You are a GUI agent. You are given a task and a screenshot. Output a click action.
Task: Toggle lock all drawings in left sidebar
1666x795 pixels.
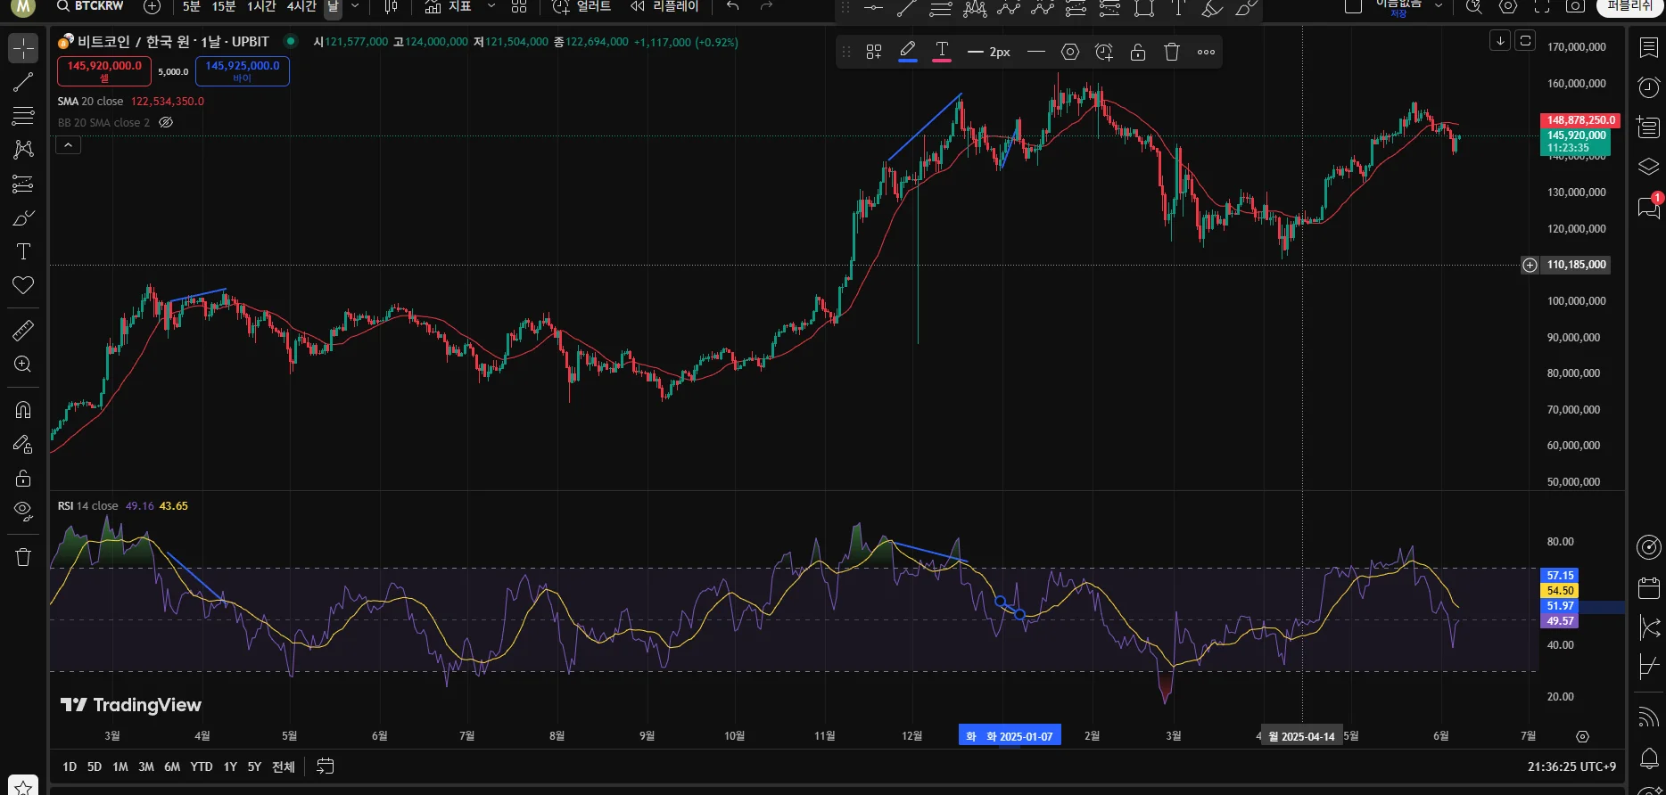click(23, 479)
